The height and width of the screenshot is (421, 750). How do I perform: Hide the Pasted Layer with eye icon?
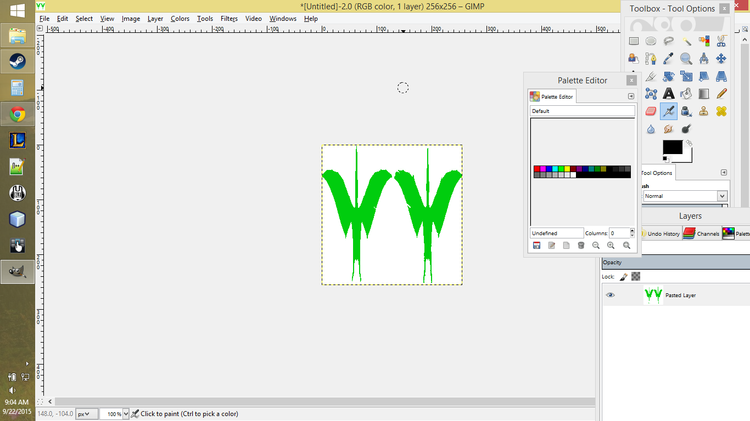[610, 295]
